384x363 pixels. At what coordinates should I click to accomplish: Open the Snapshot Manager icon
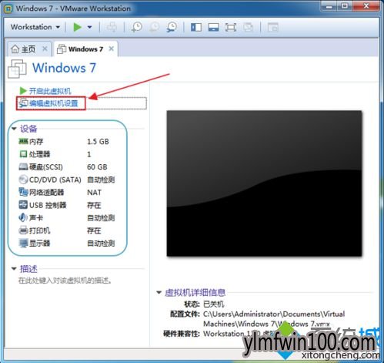(172, 27)
